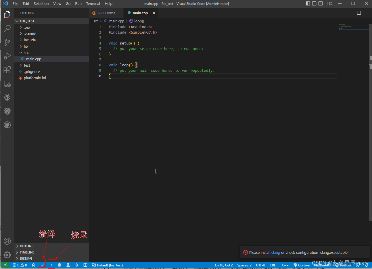Upload firmware with the arrow icon
The height and width of the screenshot is (269, 372).
point(51,265)
